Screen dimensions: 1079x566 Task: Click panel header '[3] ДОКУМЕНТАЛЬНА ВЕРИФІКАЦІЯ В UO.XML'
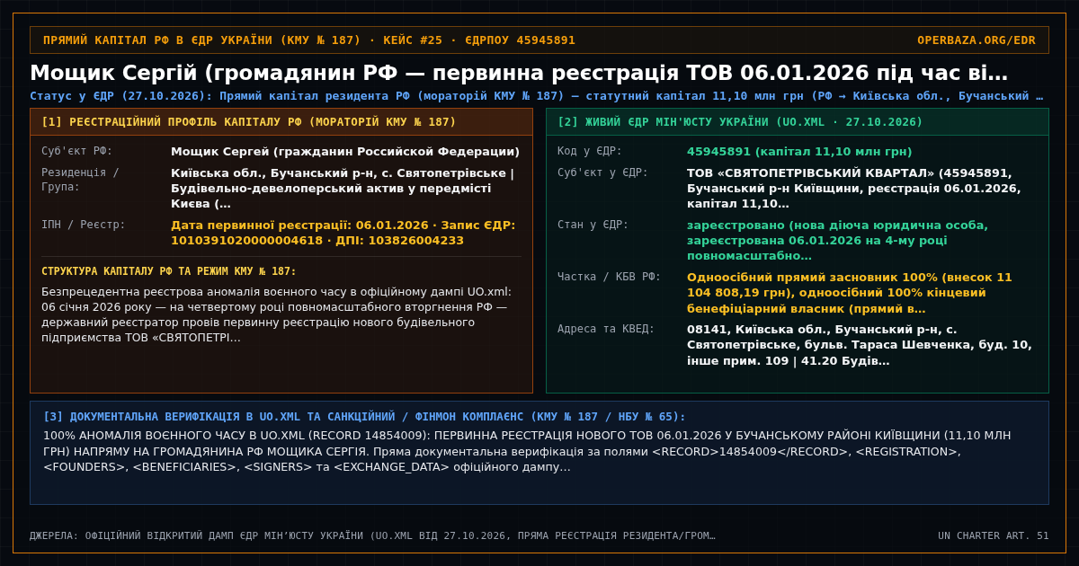coord(364,417)
